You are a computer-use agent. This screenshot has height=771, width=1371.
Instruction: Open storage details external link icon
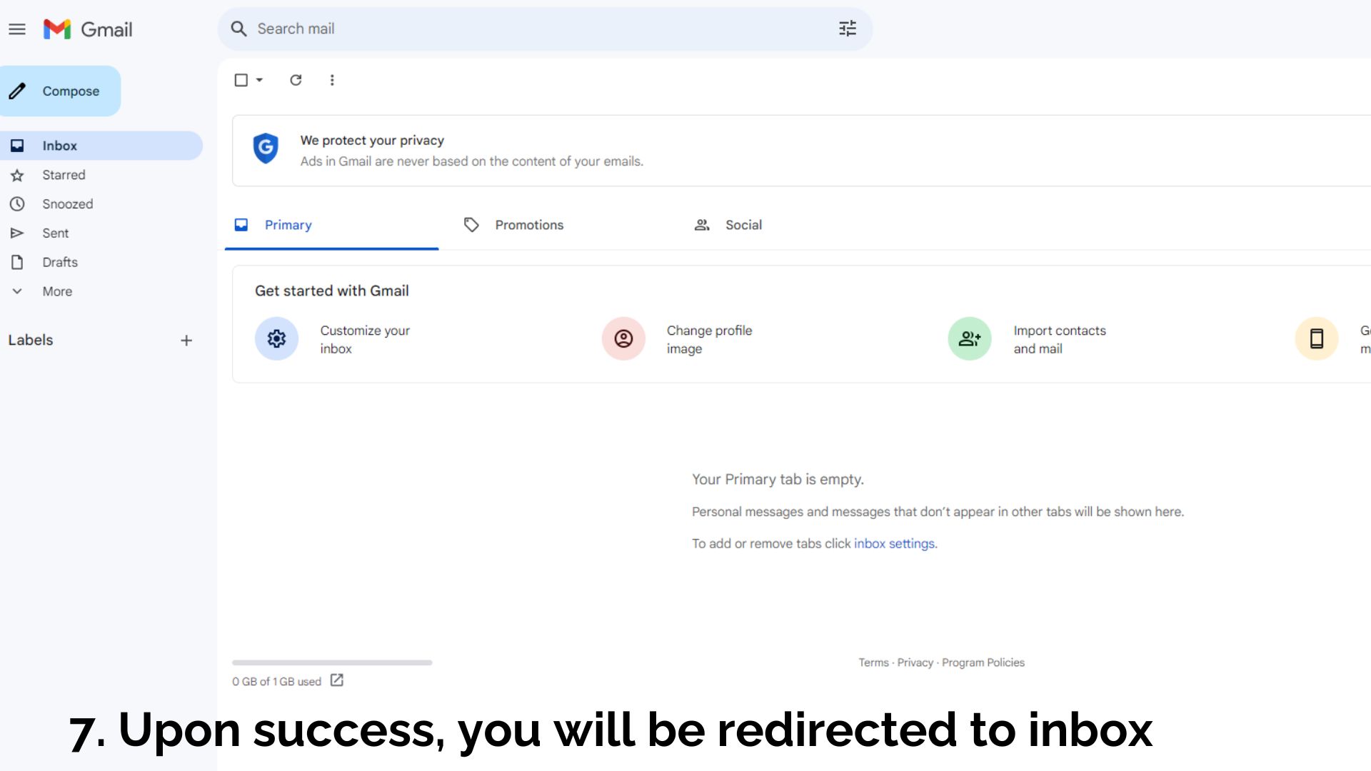[337, 680]
